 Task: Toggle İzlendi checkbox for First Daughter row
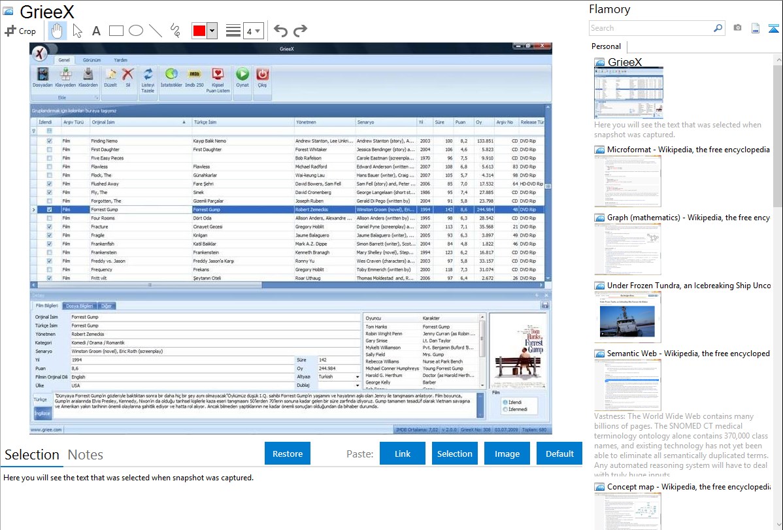(50, 150)
